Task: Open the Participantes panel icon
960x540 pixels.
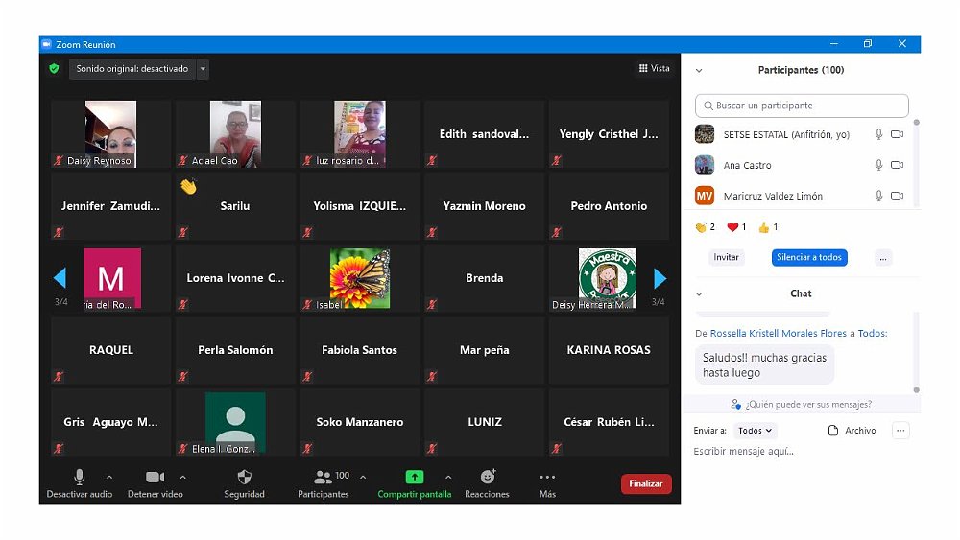Action: (323, 477)
